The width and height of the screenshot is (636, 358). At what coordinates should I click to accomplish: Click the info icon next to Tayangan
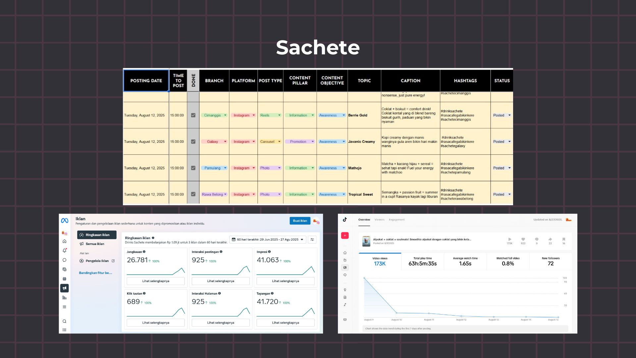click(x=272, y=293)
